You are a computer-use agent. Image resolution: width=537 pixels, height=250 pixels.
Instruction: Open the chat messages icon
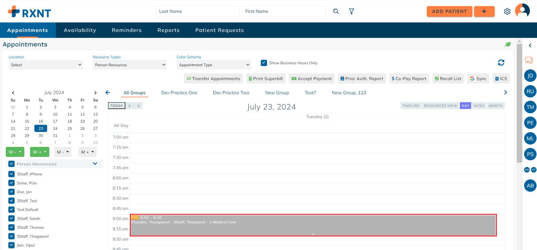pos(529,60)
